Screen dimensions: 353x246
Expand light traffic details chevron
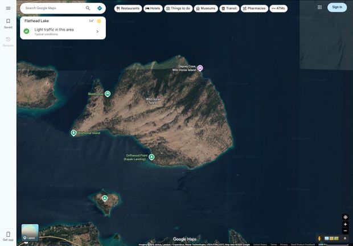(97, 31)
